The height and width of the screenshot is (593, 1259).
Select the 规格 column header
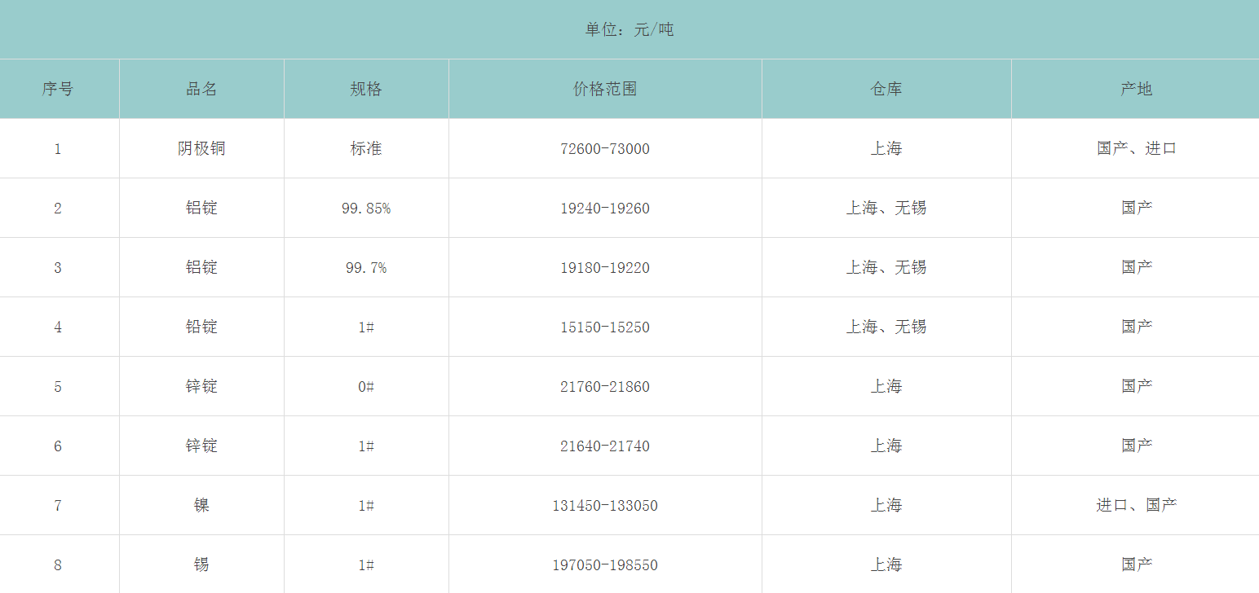tap(366, 89)
